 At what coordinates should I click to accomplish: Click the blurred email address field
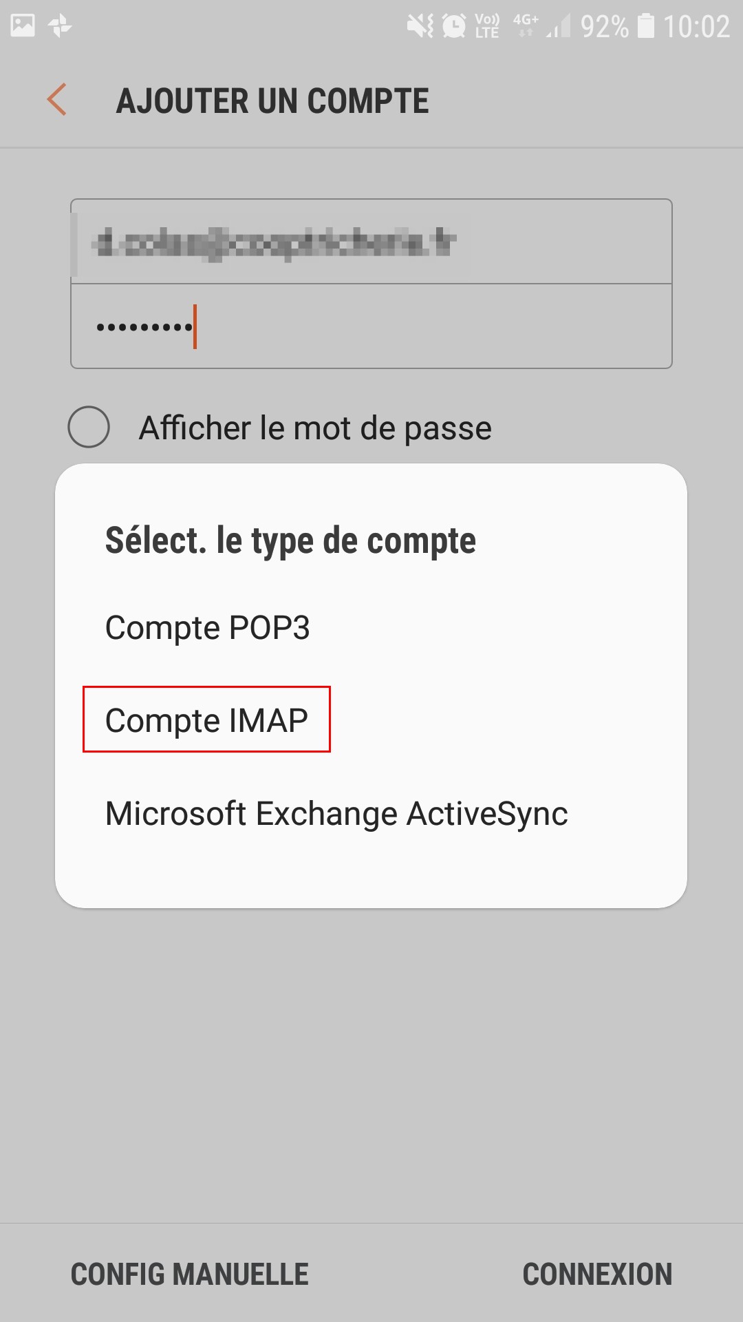click(x=371, y=242)
